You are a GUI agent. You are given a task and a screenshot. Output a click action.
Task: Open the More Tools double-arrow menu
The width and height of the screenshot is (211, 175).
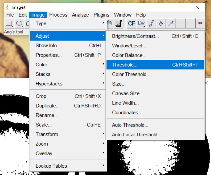(x=200, y=23)
